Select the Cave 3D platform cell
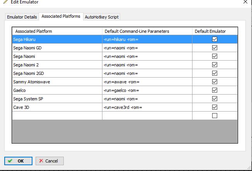 click(x=57, y=107)
